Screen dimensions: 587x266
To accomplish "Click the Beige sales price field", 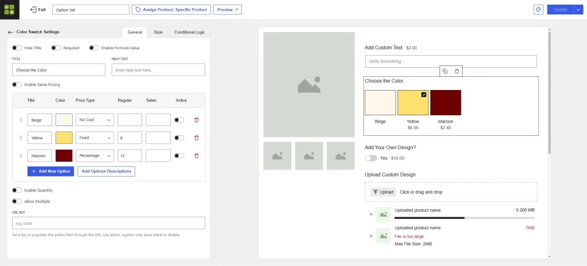I will point(158,120).
